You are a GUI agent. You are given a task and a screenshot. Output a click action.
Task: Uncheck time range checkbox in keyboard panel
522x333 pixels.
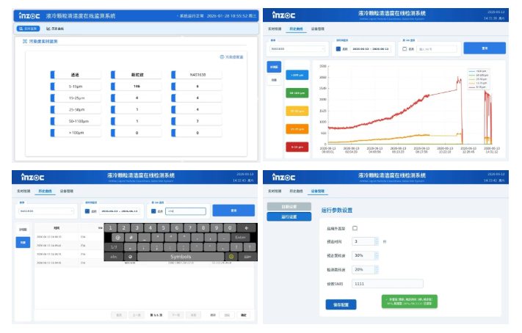[x=87, y=211]
